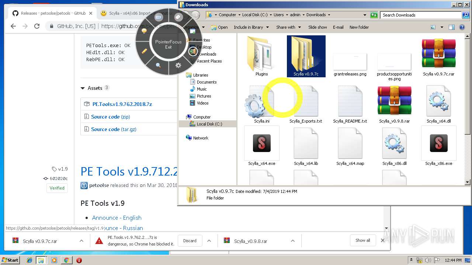Viewport: 472px width, 265px height.
Task: Click the exit door icon in PointerFocus wheel
Action: 192,52
